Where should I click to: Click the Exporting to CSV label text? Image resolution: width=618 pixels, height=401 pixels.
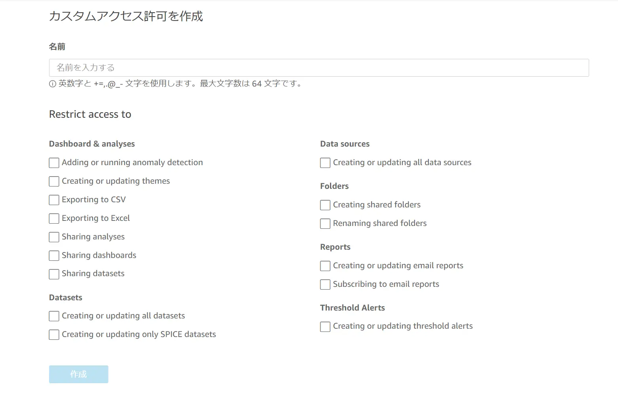pyautogui.click(x=94, y=200)
